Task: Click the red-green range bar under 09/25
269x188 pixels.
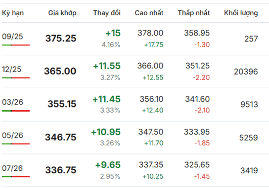Action: coord(16,45)
